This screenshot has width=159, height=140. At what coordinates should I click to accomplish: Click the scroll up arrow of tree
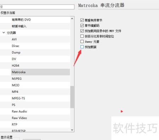[x=72, y=19]
